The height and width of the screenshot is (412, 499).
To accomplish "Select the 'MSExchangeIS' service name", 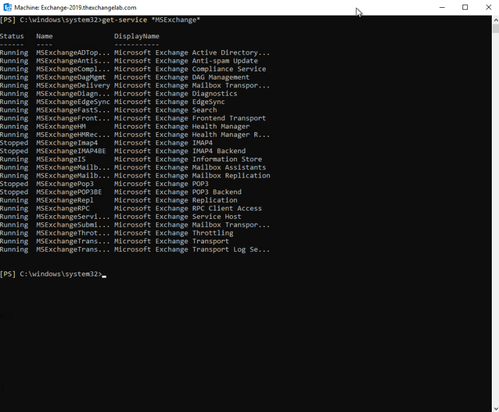I will pos(61,160).
